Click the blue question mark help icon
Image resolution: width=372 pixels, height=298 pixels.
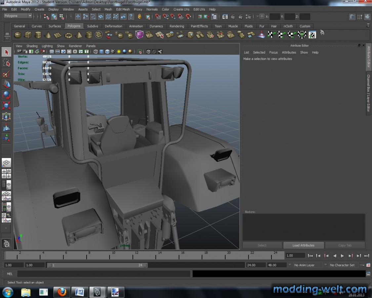point(131,17)
